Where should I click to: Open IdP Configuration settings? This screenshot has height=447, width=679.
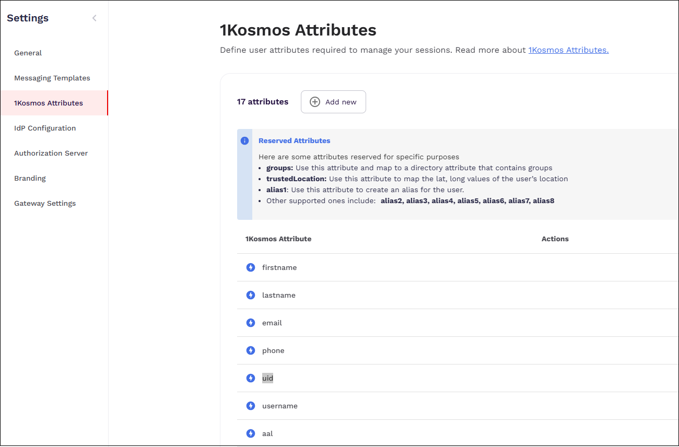(x=45, y=128)
